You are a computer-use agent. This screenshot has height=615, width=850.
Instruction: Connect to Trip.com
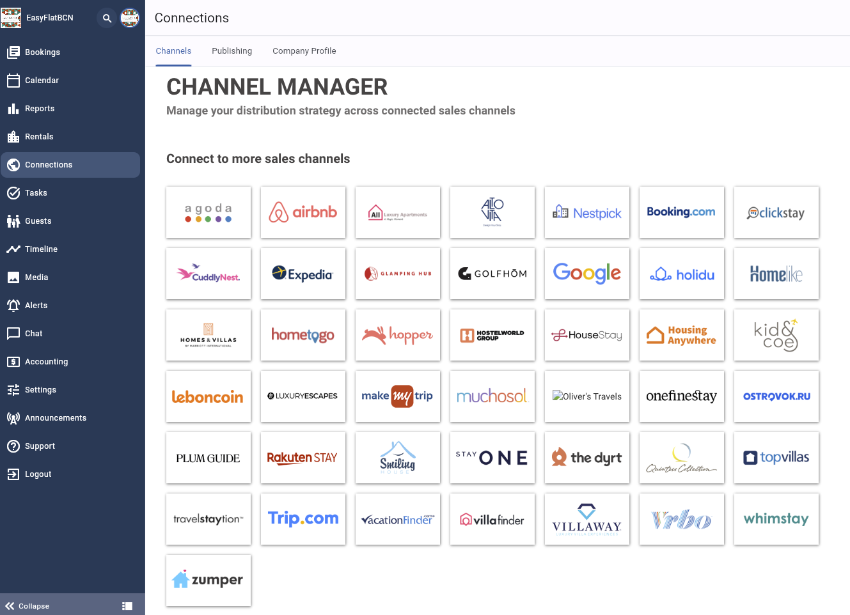point(303,519)
